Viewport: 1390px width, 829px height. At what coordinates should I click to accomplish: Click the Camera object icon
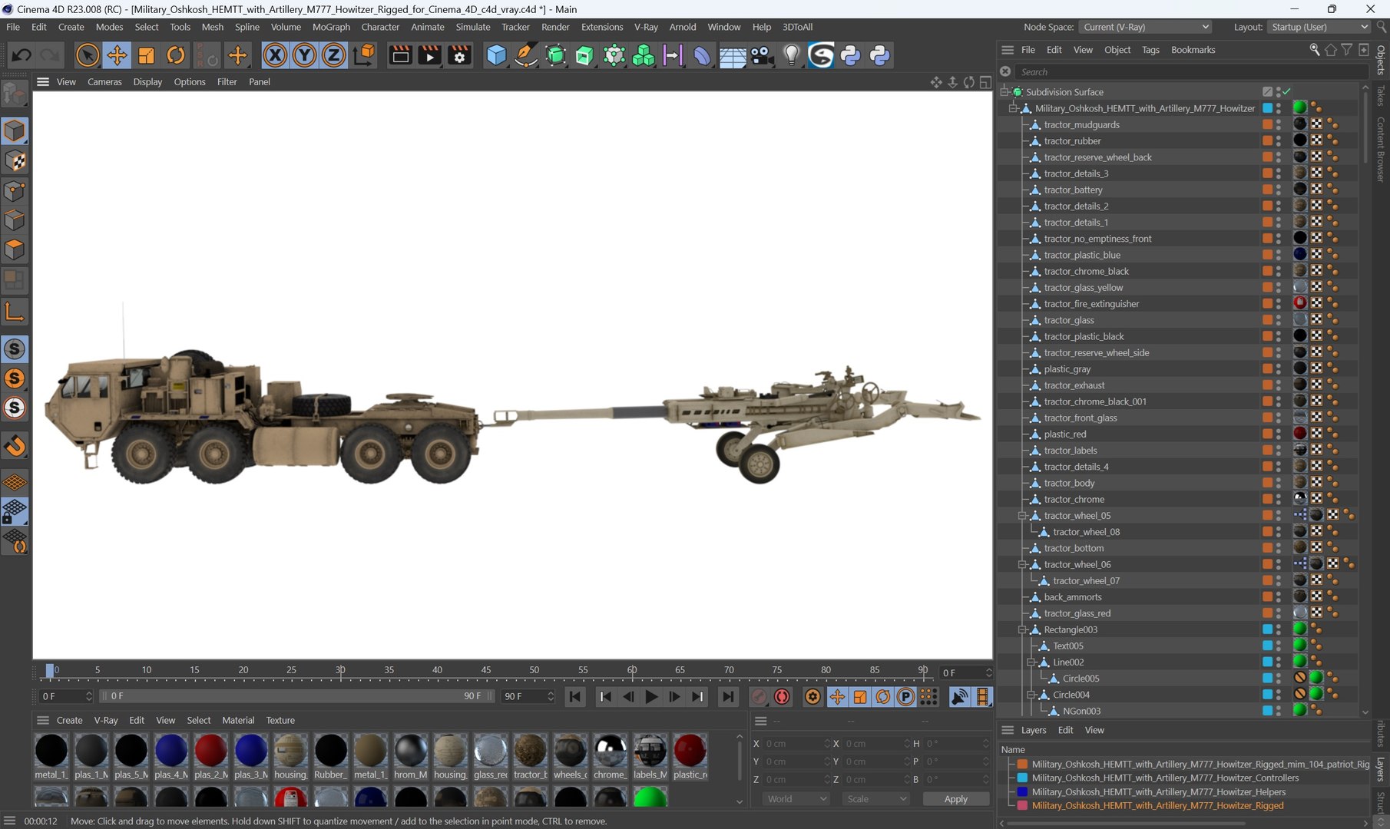click(x=762, y=55)
